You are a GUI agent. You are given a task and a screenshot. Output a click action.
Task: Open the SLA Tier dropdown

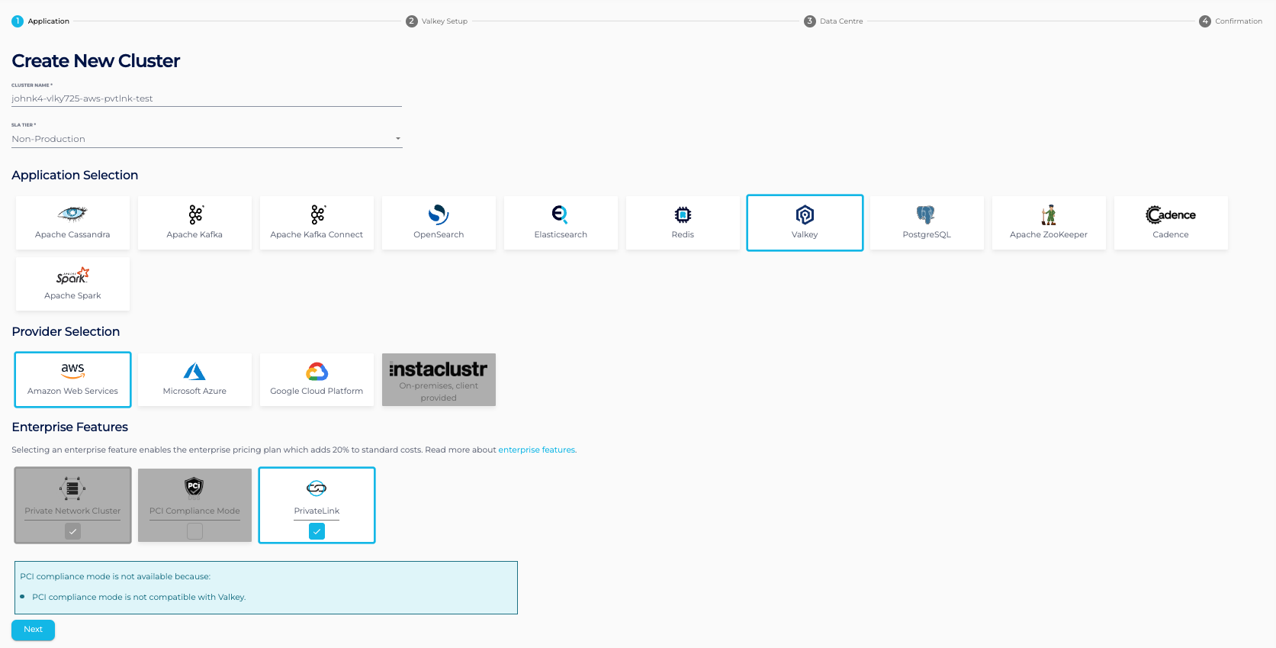tap(206, 139)
